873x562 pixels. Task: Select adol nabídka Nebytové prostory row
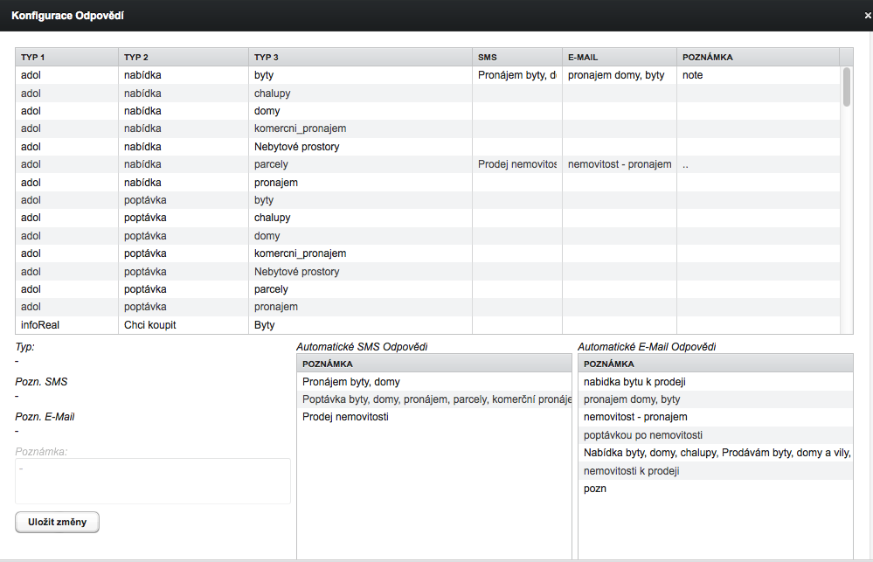(427, 147)
